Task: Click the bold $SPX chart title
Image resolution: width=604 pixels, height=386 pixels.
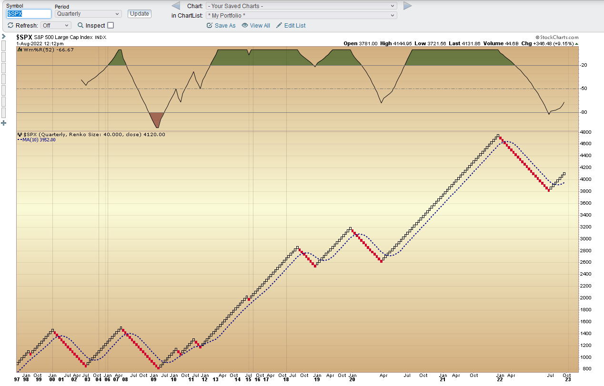Action: 24,37
